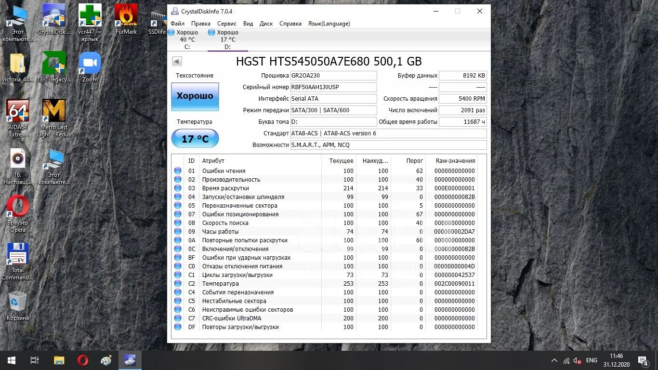
Task: Click the HGST HTS545050A7E680 disk title
Action: tap(329, 61)
